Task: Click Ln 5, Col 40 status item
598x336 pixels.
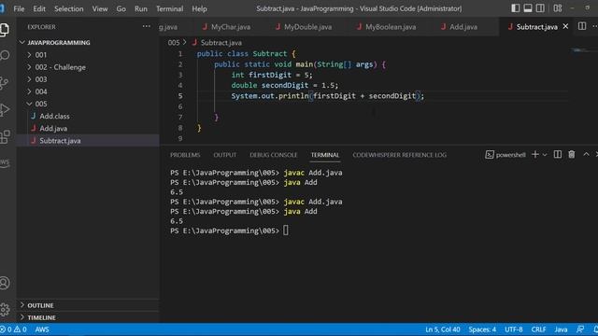Action: pos(442,329)
